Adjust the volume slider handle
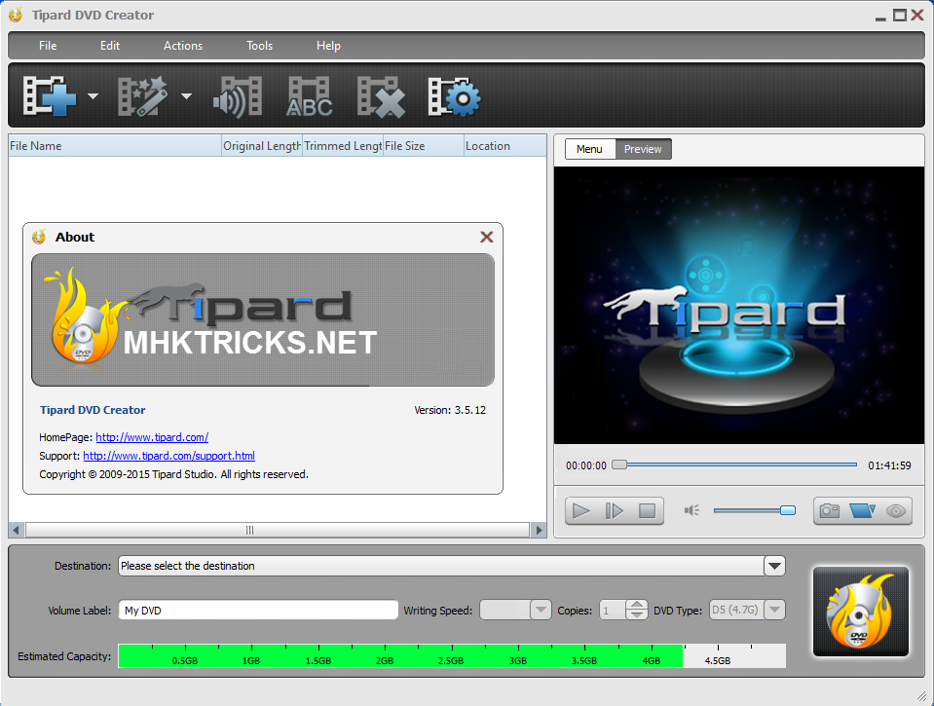This screenshot has width=934, height=706. pyautogui.click(x=788, y=510)
